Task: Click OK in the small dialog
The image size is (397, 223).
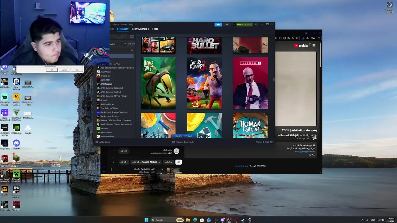Action: click(x=52, y=70)
